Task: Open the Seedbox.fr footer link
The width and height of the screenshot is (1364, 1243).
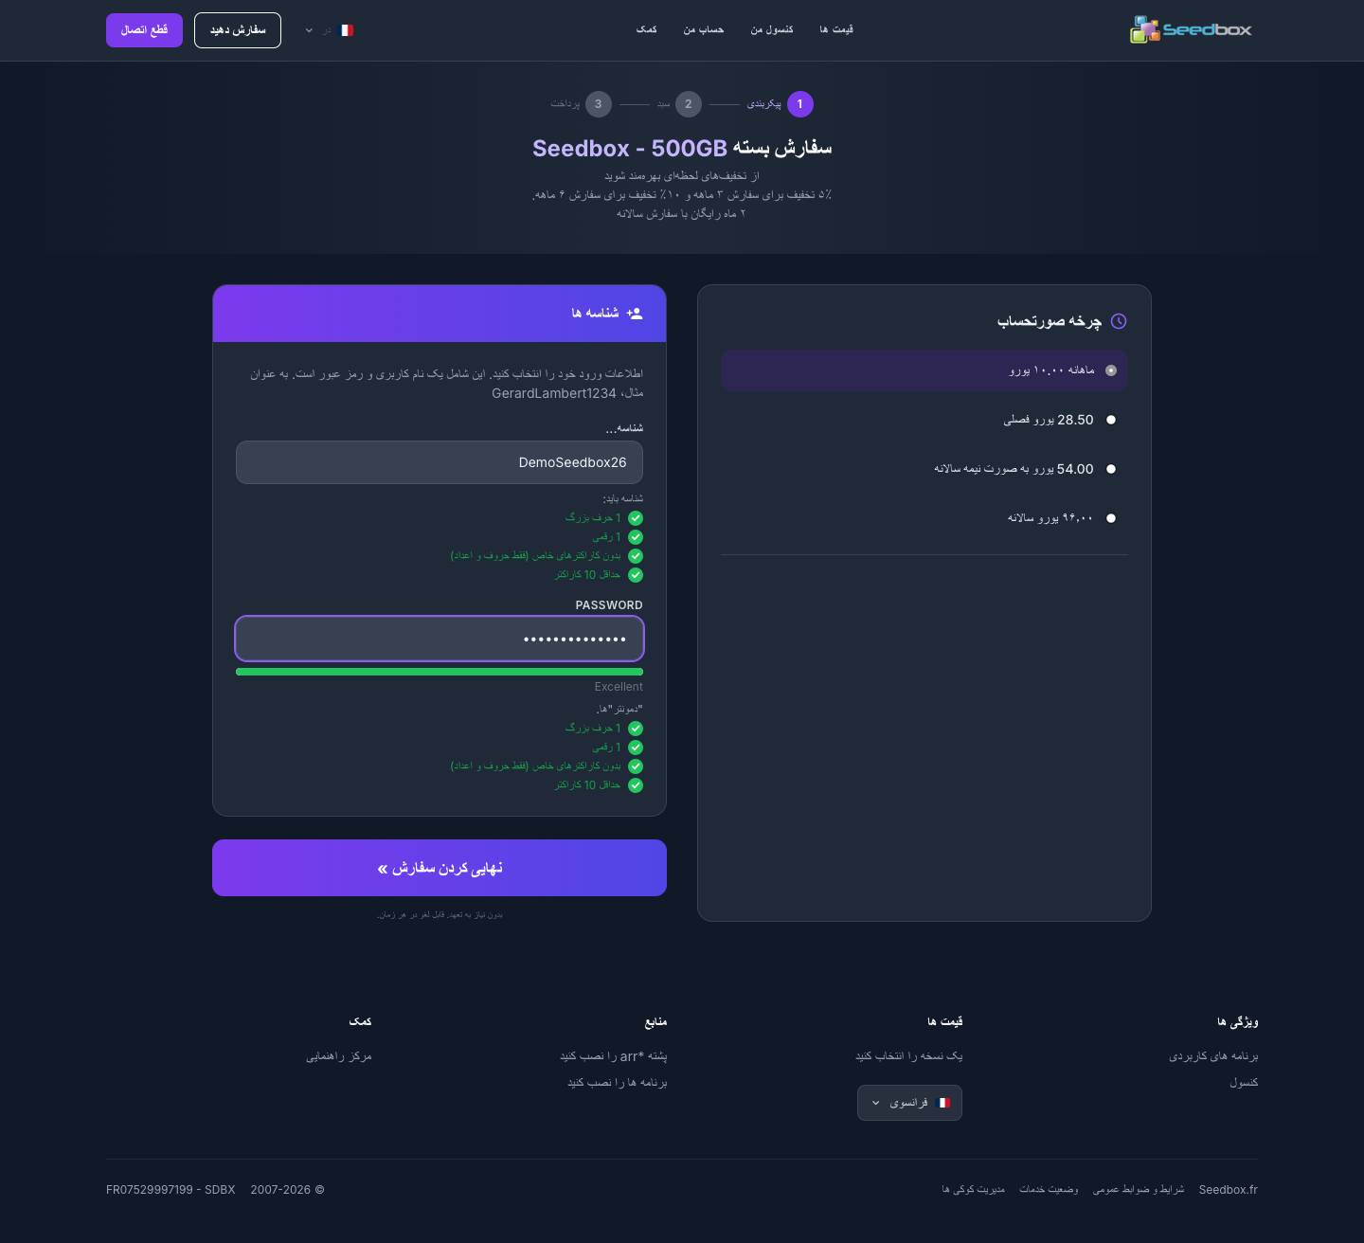Action: (1229, 1190)
